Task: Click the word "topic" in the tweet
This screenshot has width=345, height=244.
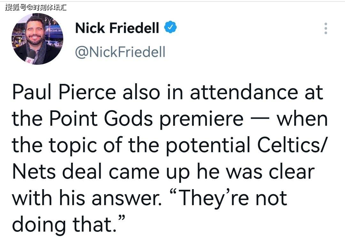Action: [73, 146]
